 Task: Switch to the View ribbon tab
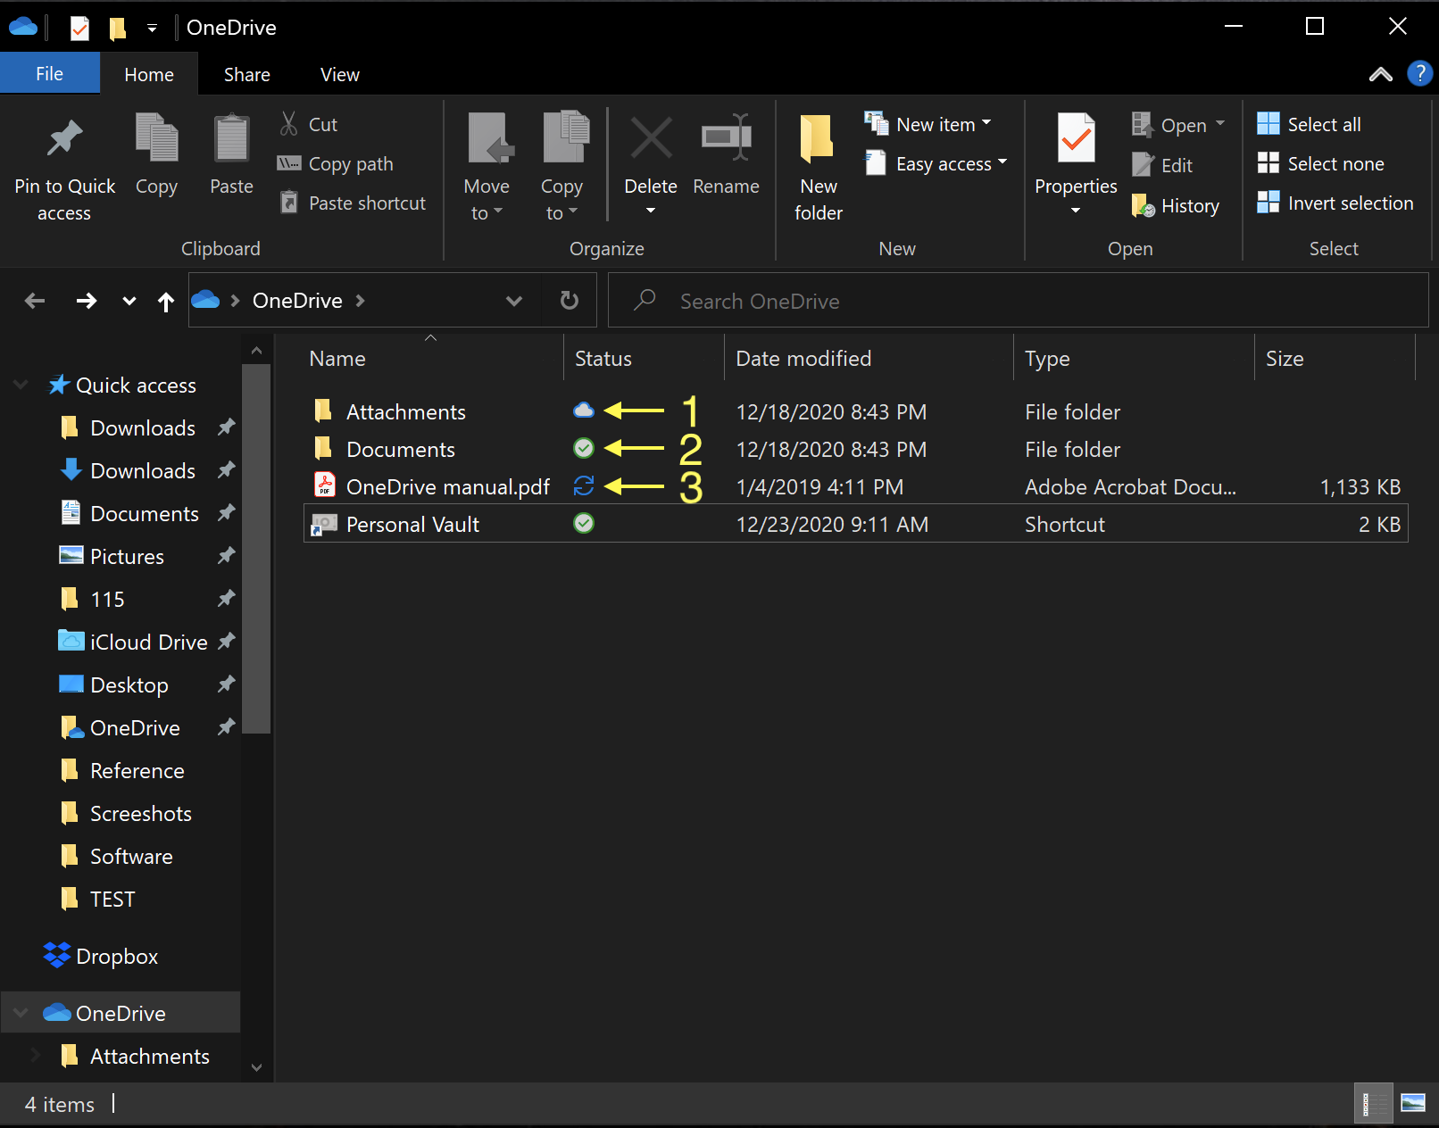pos(339,74)
